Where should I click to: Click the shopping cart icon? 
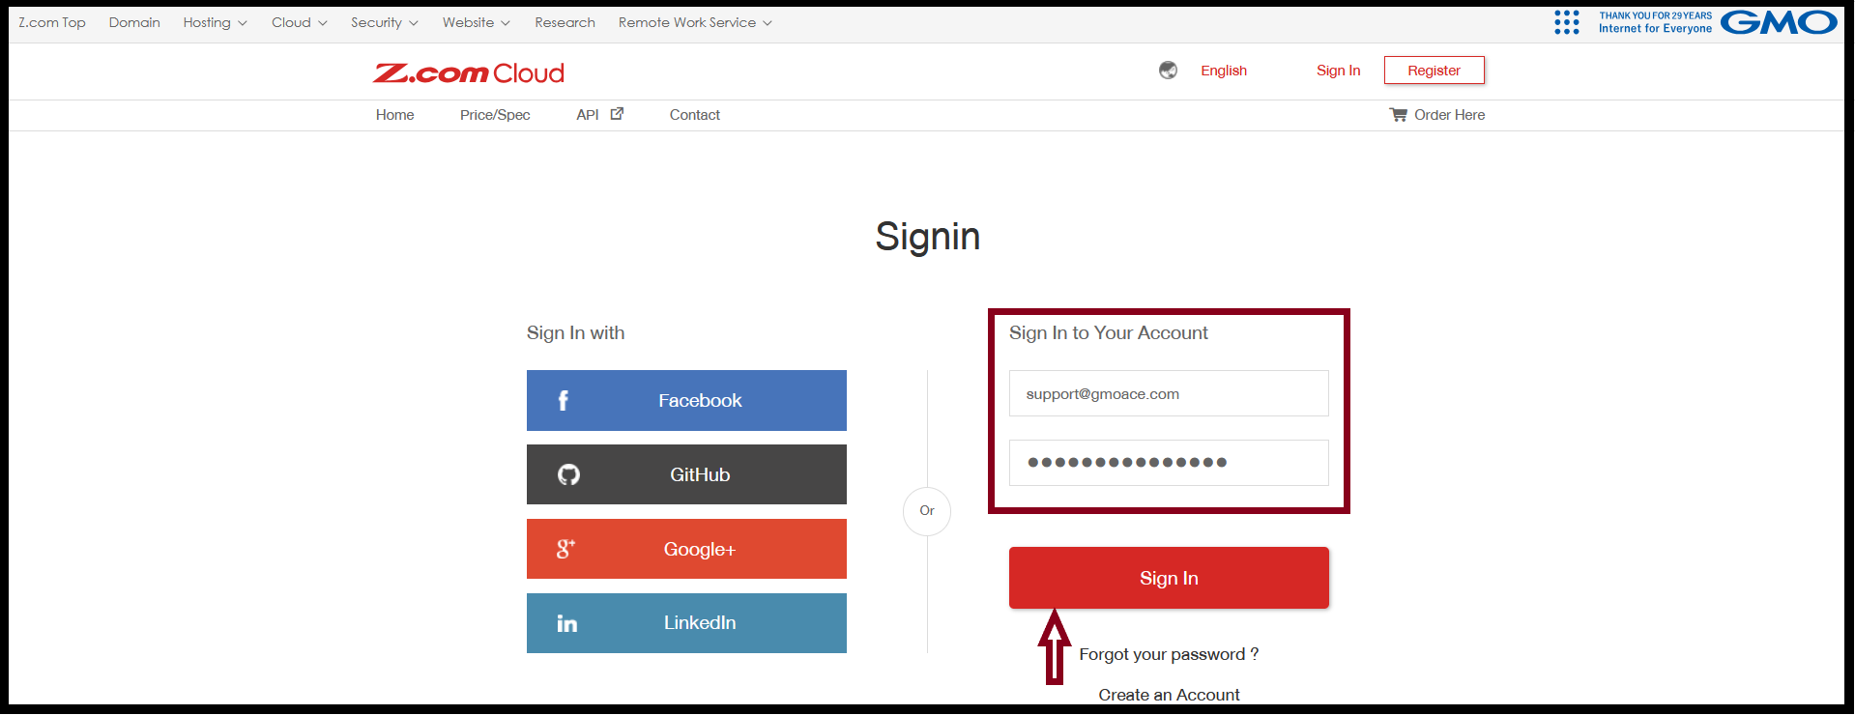click(1398, 115)
